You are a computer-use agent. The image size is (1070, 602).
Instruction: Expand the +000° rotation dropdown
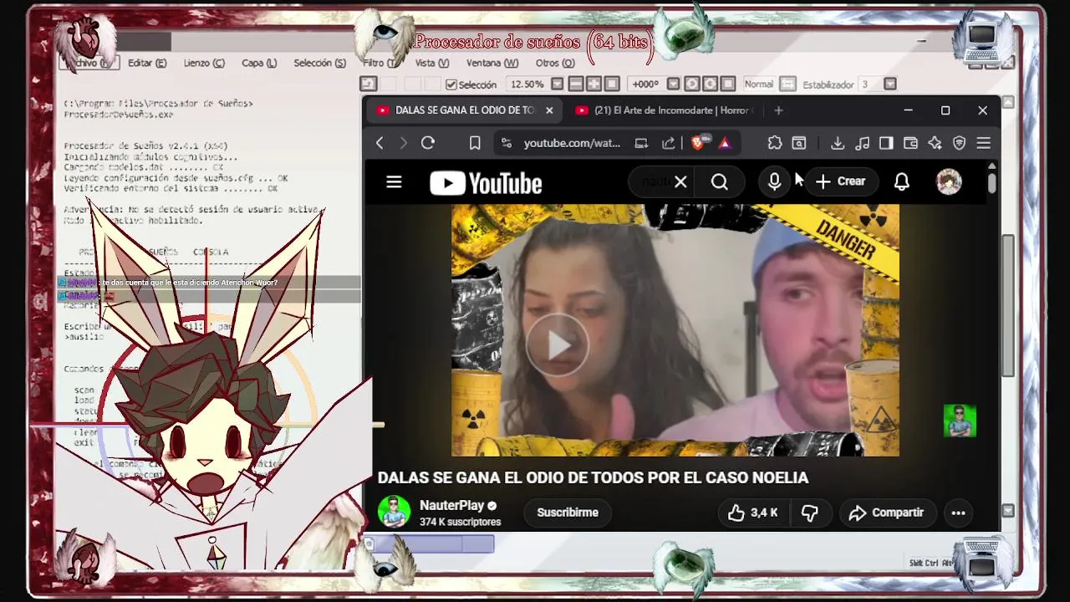pyautogui.click(x=673, y=84)
